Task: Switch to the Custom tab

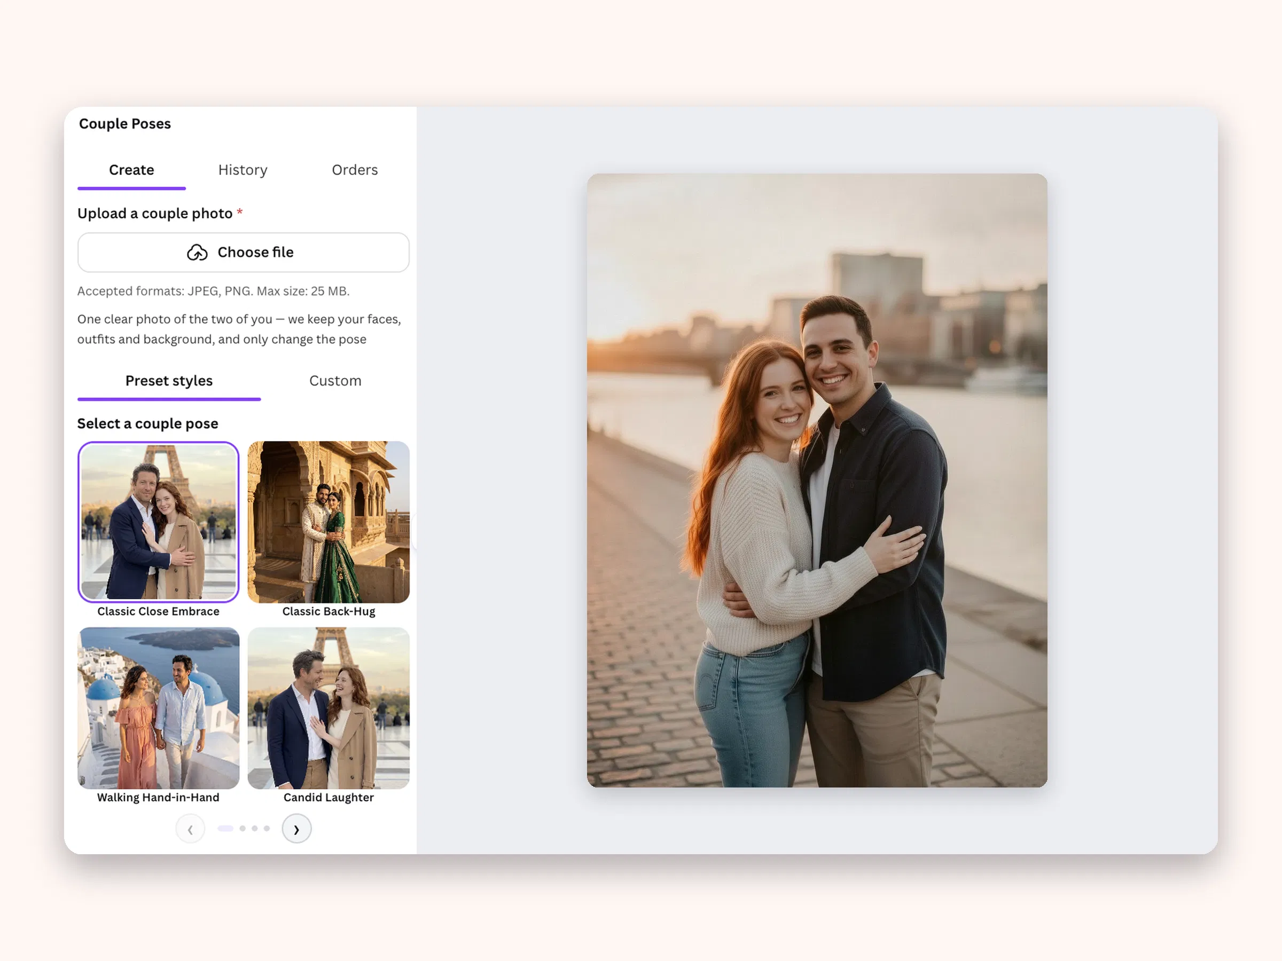Action: [335, 381]
